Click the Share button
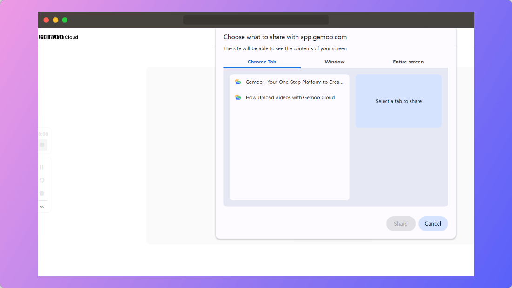This screenshot has width=512, height=288. (x=401, y=224)
